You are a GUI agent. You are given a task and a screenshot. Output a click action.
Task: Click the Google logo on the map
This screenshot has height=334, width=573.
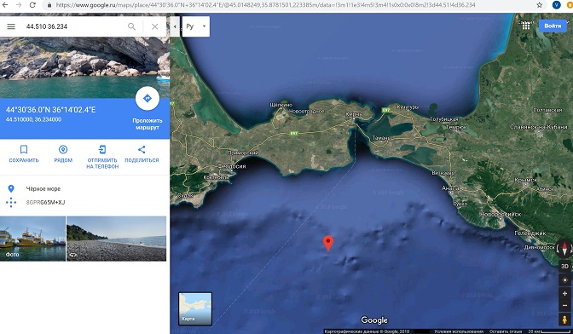374,320
